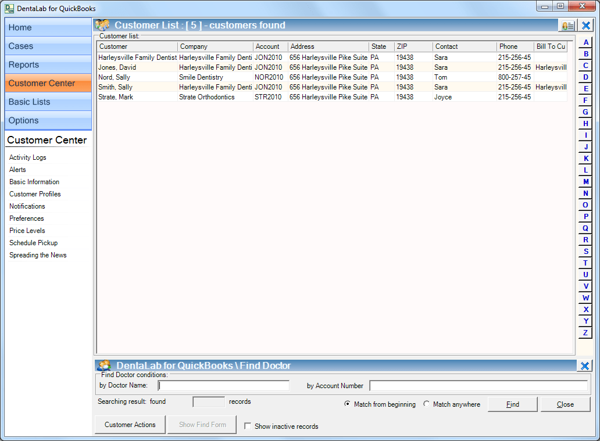Image resolution: width=600 pixels, height=441 pixels.
Task: Click the Find button
Action: click(512, 404)
